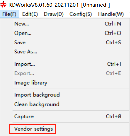Choose New... from the File menu

[x=70, y=24]
